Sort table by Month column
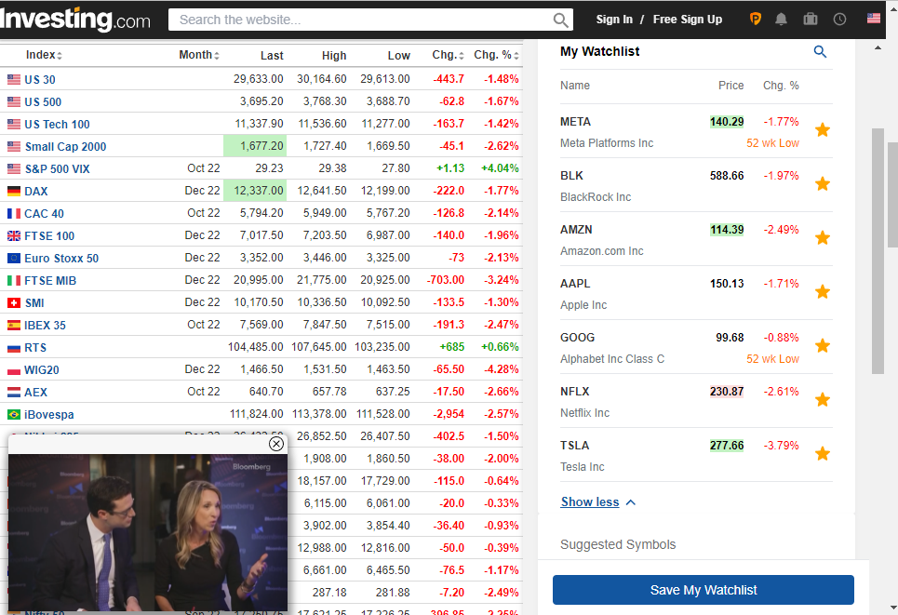 point(199,55)
